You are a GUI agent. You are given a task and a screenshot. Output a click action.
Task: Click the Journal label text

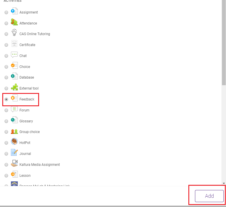25,154
